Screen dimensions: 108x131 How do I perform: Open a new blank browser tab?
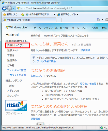[x=59, y=20]
